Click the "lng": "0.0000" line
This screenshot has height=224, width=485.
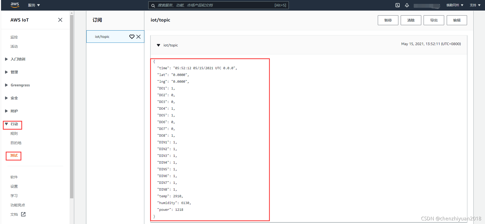click(x=173, y=81)
